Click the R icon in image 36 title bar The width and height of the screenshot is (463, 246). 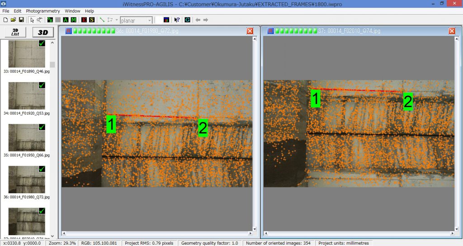pyautogui.click(x=69, y=31)
